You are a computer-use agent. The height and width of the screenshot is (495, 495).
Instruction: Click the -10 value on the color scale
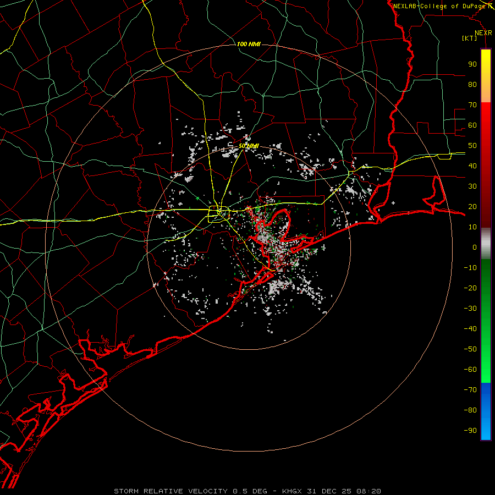click(x=470, y=268)
